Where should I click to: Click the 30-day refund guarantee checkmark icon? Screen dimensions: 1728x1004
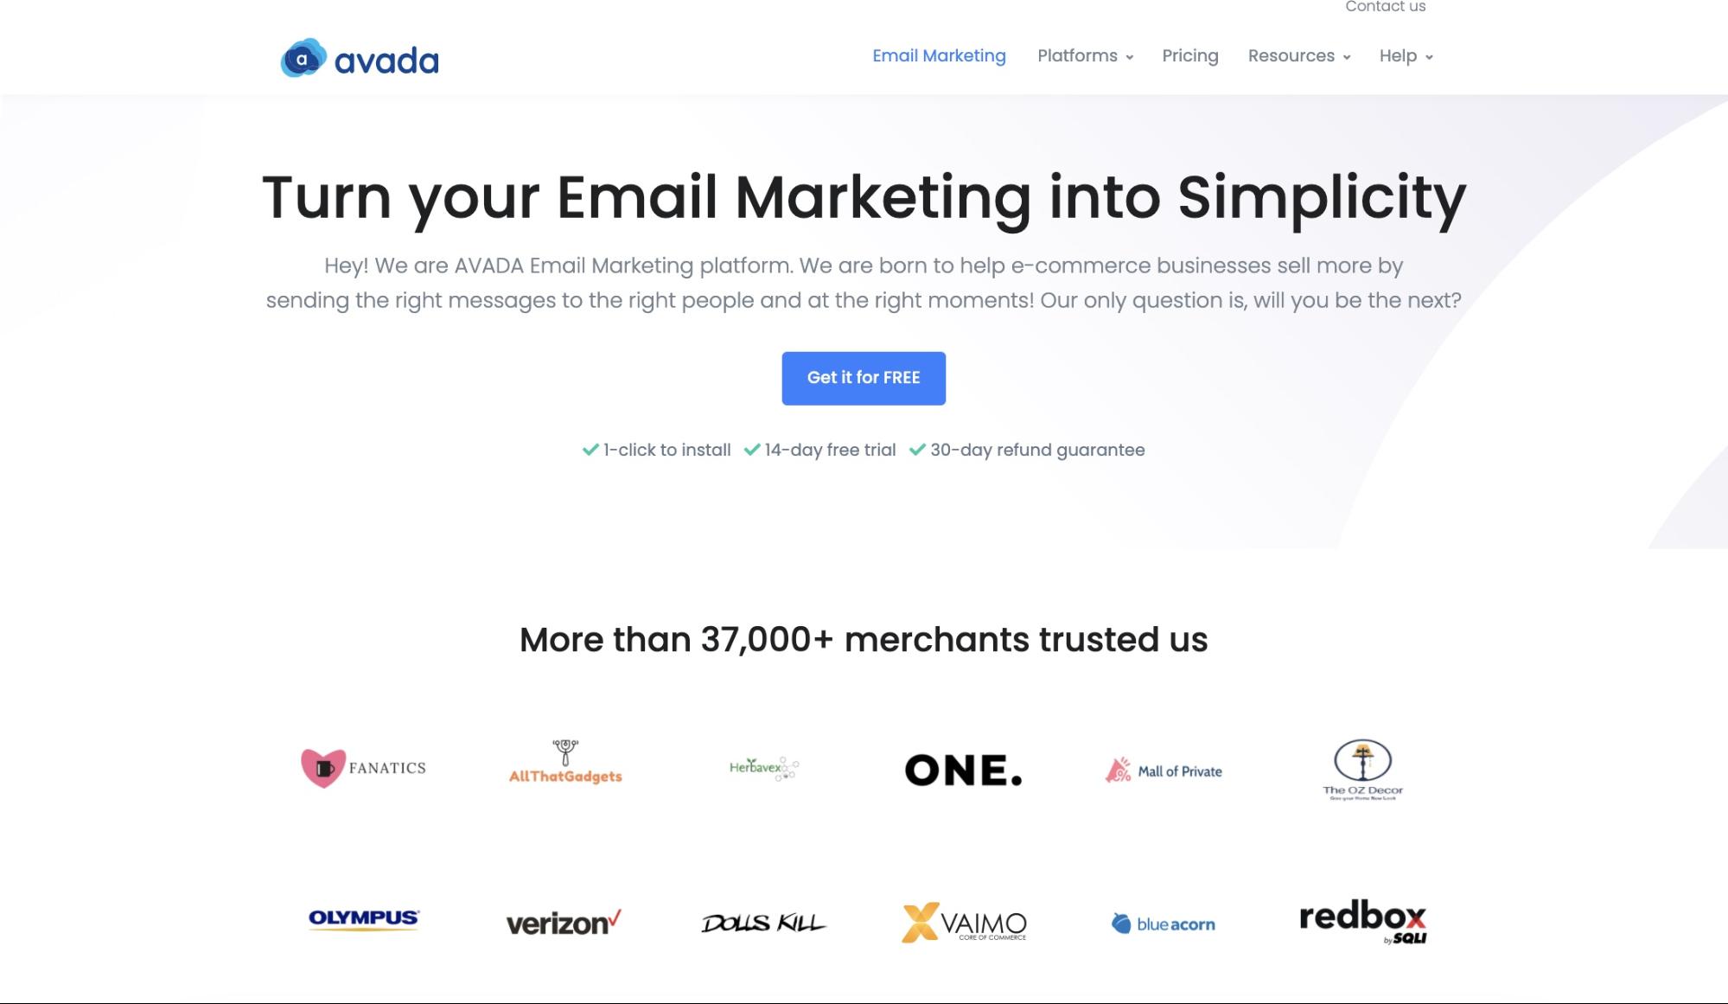click(916, 450)
